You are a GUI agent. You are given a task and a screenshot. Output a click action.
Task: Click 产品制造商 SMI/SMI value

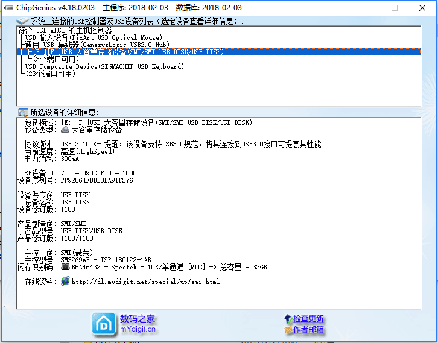[x=73, y=224]
